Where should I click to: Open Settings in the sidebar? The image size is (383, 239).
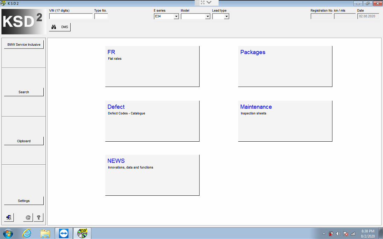tap(24, 201)
